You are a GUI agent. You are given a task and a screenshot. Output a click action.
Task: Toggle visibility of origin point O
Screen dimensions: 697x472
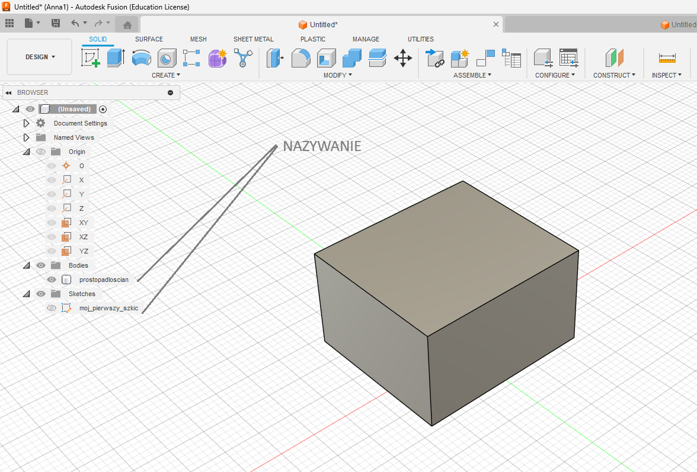[x=52, y=166]
